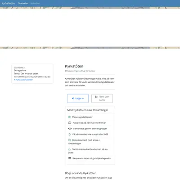Image resolution: width=180 pixels, height=180 pixels.
Task: Click the Logga in button
Action: click(x=78, y=99)
